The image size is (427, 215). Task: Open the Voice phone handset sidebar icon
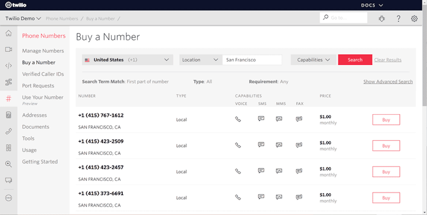(9, 131)
